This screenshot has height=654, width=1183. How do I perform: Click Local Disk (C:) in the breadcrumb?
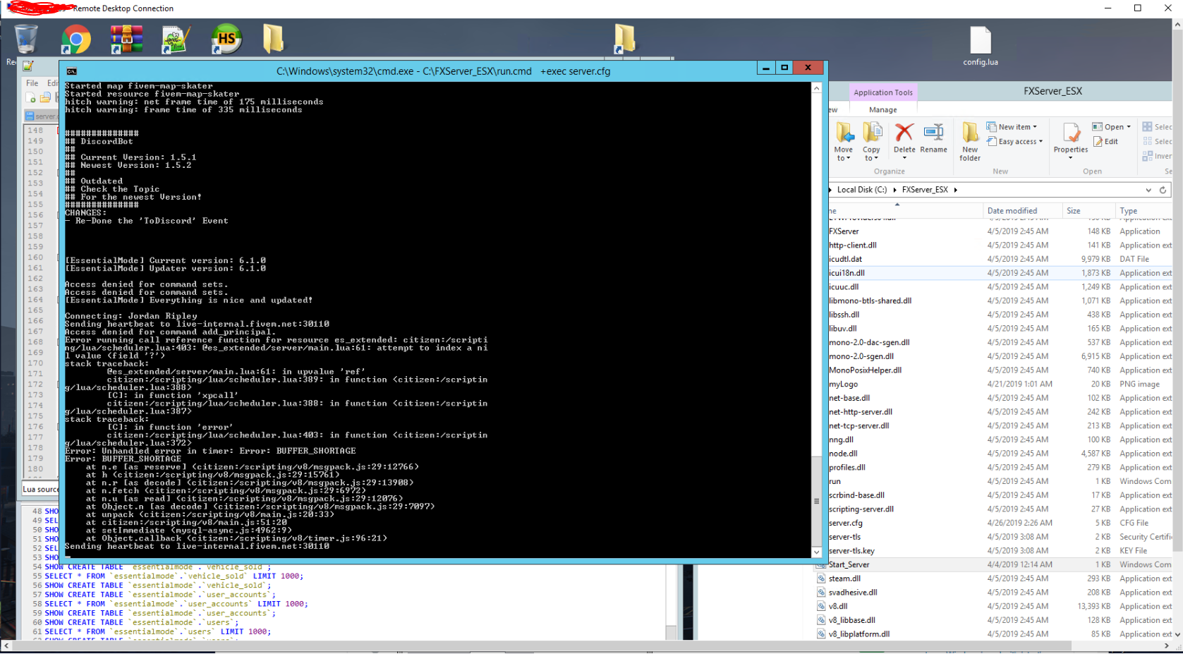click(861, 190)
